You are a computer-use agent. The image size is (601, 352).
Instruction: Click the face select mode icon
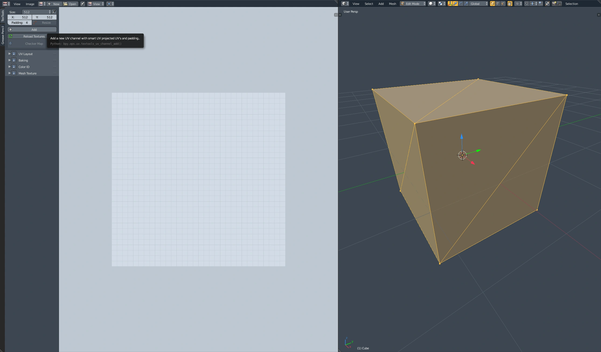503,4
